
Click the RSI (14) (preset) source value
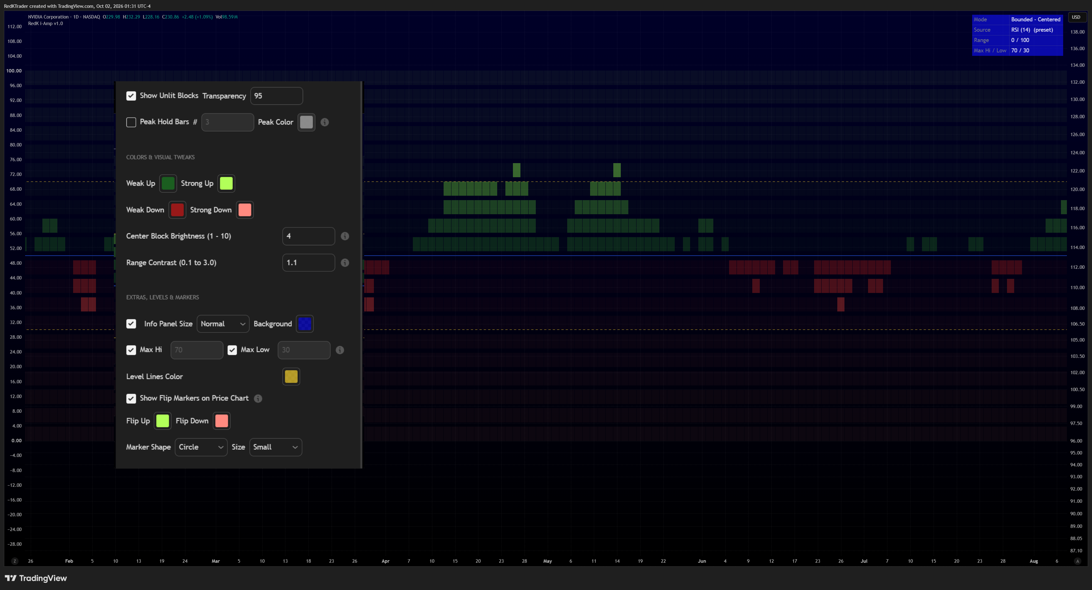coord(1032,30)
